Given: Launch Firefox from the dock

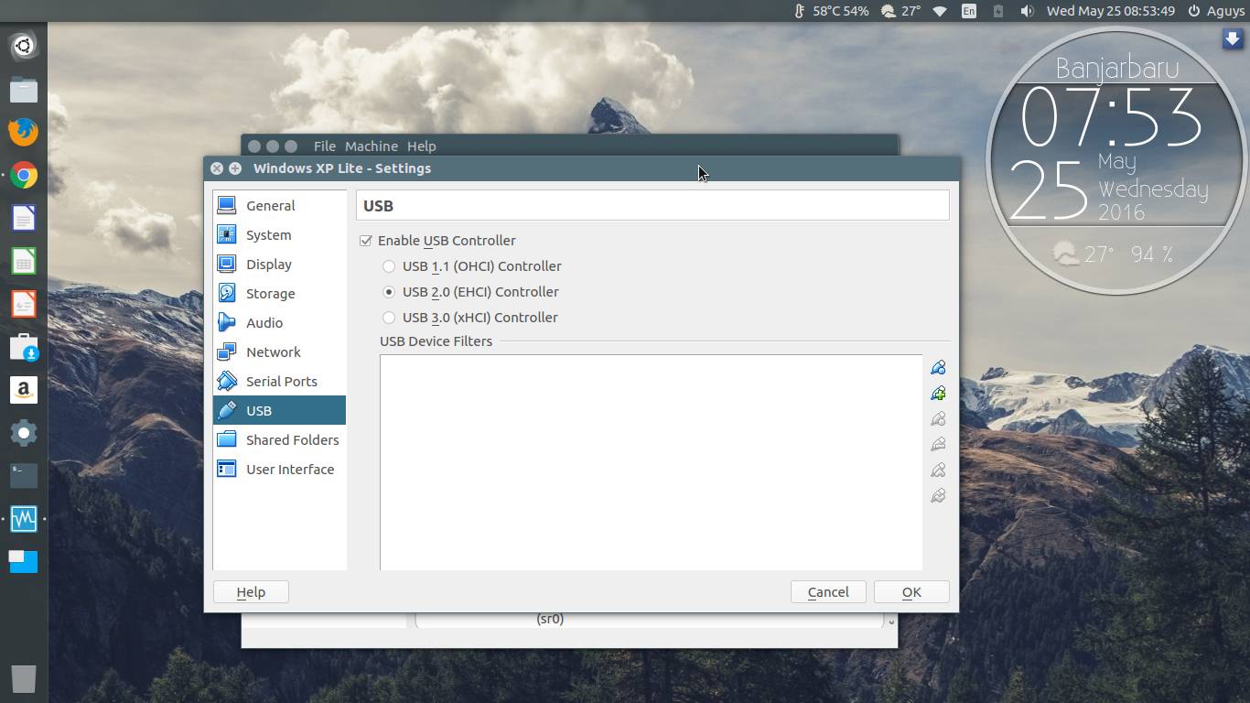Looking at the screenshot, I should pos(24,132).
